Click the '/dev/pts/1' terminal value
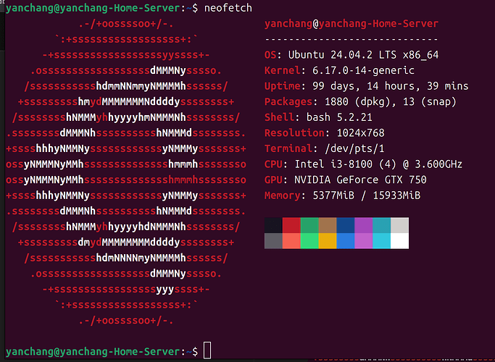495x362 pixels. click(x=354, y=148)
